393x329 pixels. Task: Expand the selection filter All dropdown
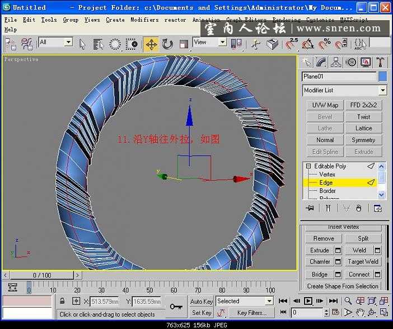click(68, 43)
